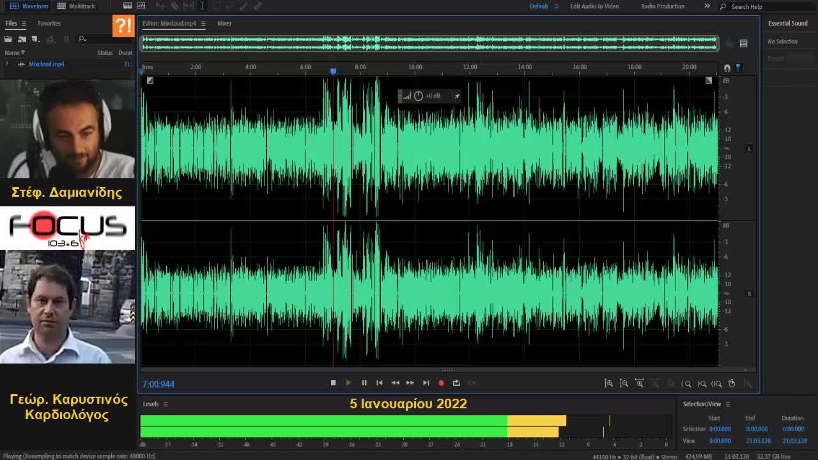Click the Fast Forward button
The width and height of the screenshot is (818, 460).
410,383
